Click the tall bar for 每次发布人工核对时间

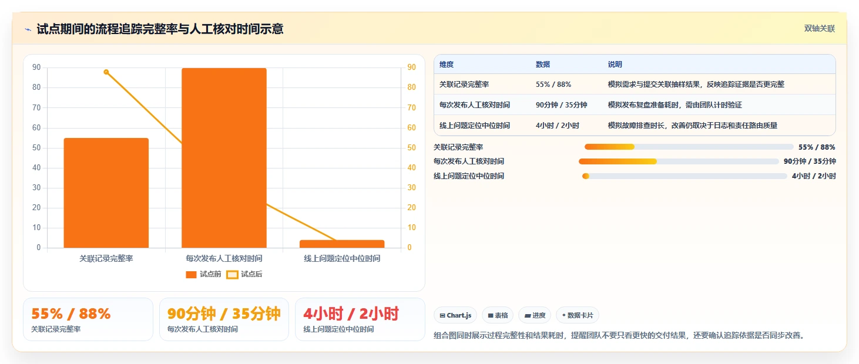(224, 158)
